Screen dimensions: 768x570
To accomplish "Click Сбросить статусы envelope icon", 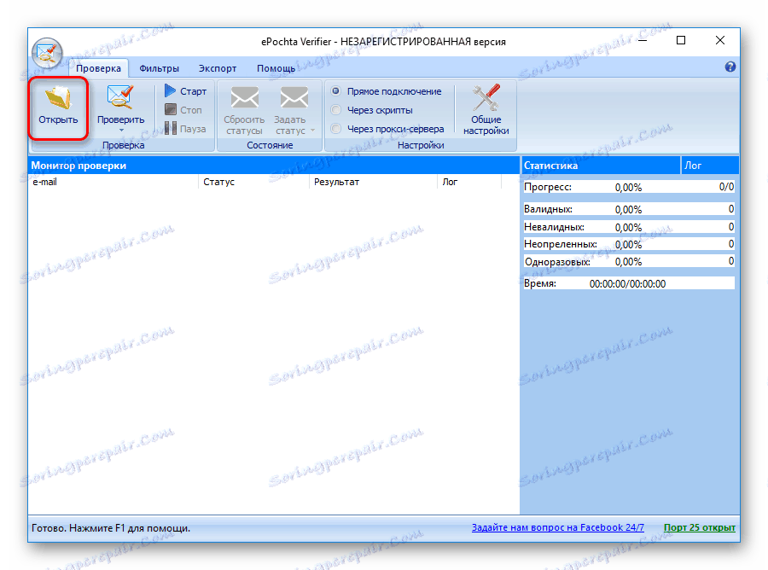I will tap(244, 97).
